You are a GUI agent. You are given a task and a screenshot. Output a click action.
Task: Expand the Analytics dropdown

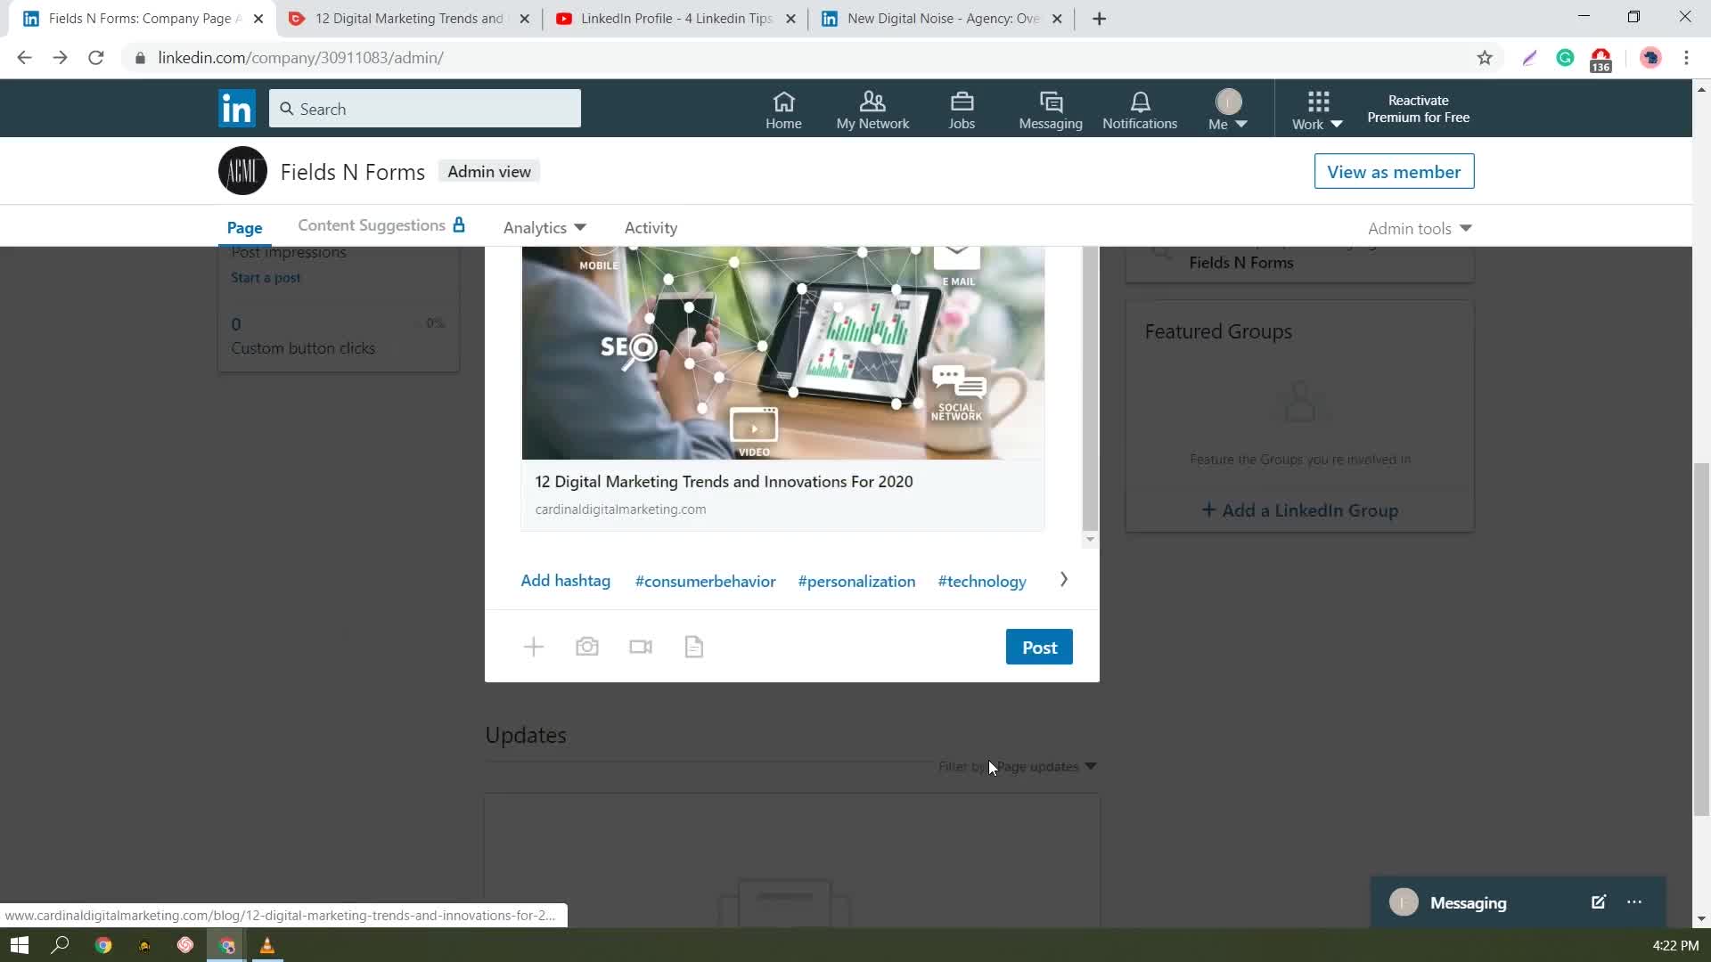[x=544, y=228]
